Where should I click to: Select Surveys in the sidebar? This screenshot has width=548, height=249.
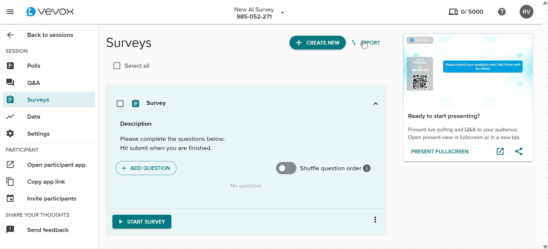pyautogui.click(x=49, y=100)
